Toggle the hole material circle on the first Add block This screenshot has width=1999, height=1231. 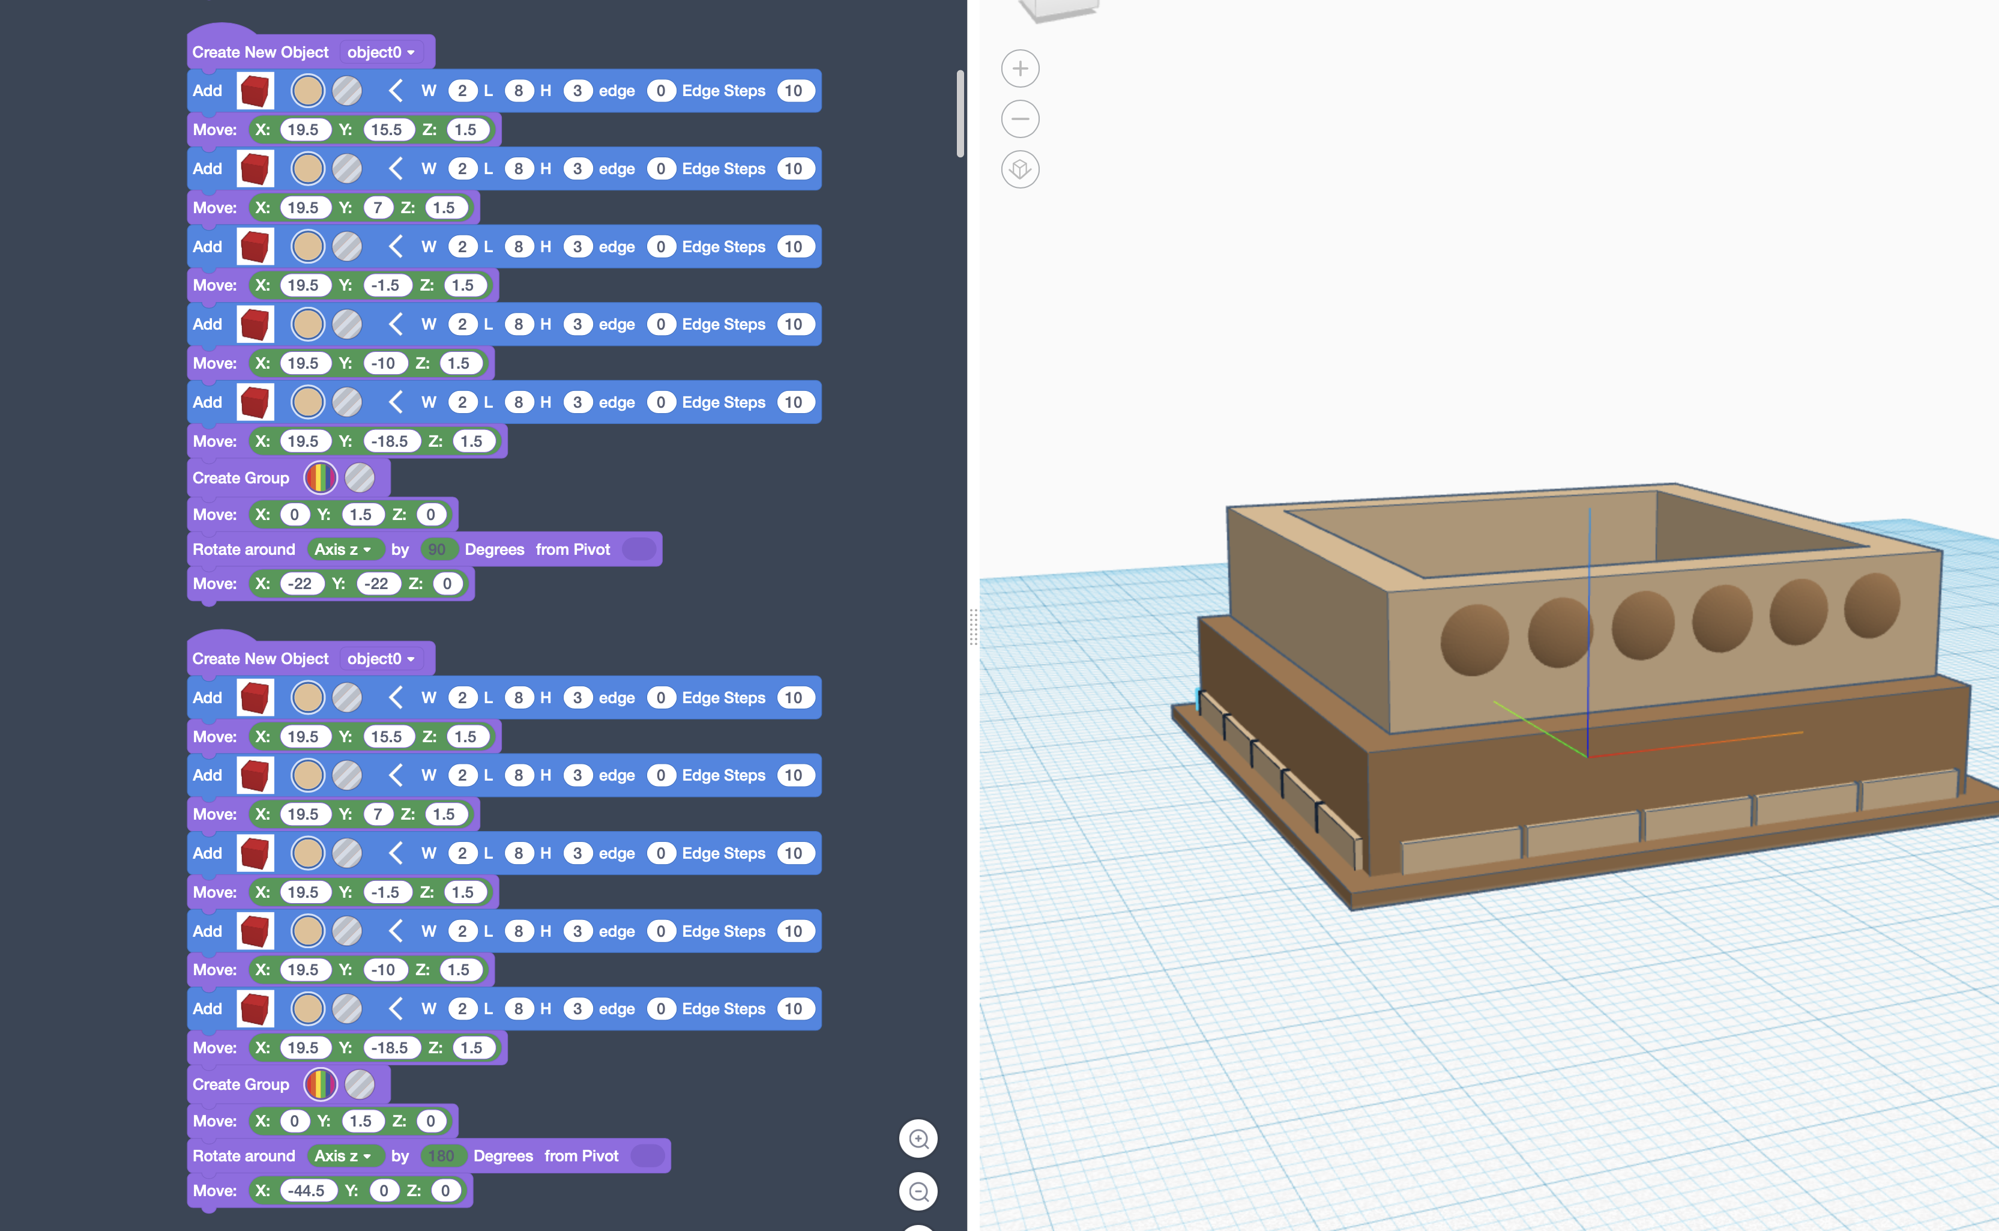coord(347,90)
